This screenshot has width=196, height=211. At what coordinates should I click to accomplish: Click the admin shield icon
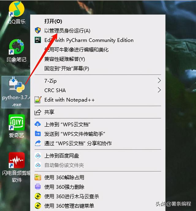click(38, 30)
